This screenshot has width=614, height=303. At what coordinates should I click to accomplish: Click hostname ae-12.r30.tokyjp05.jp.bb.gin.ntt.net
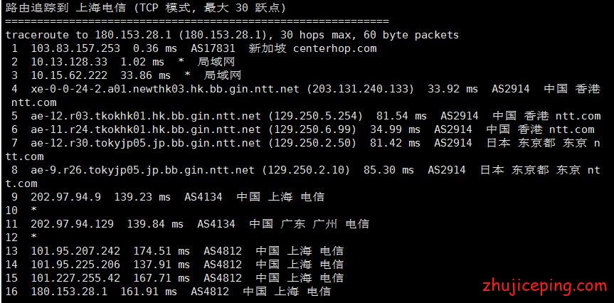pos(146,143)
